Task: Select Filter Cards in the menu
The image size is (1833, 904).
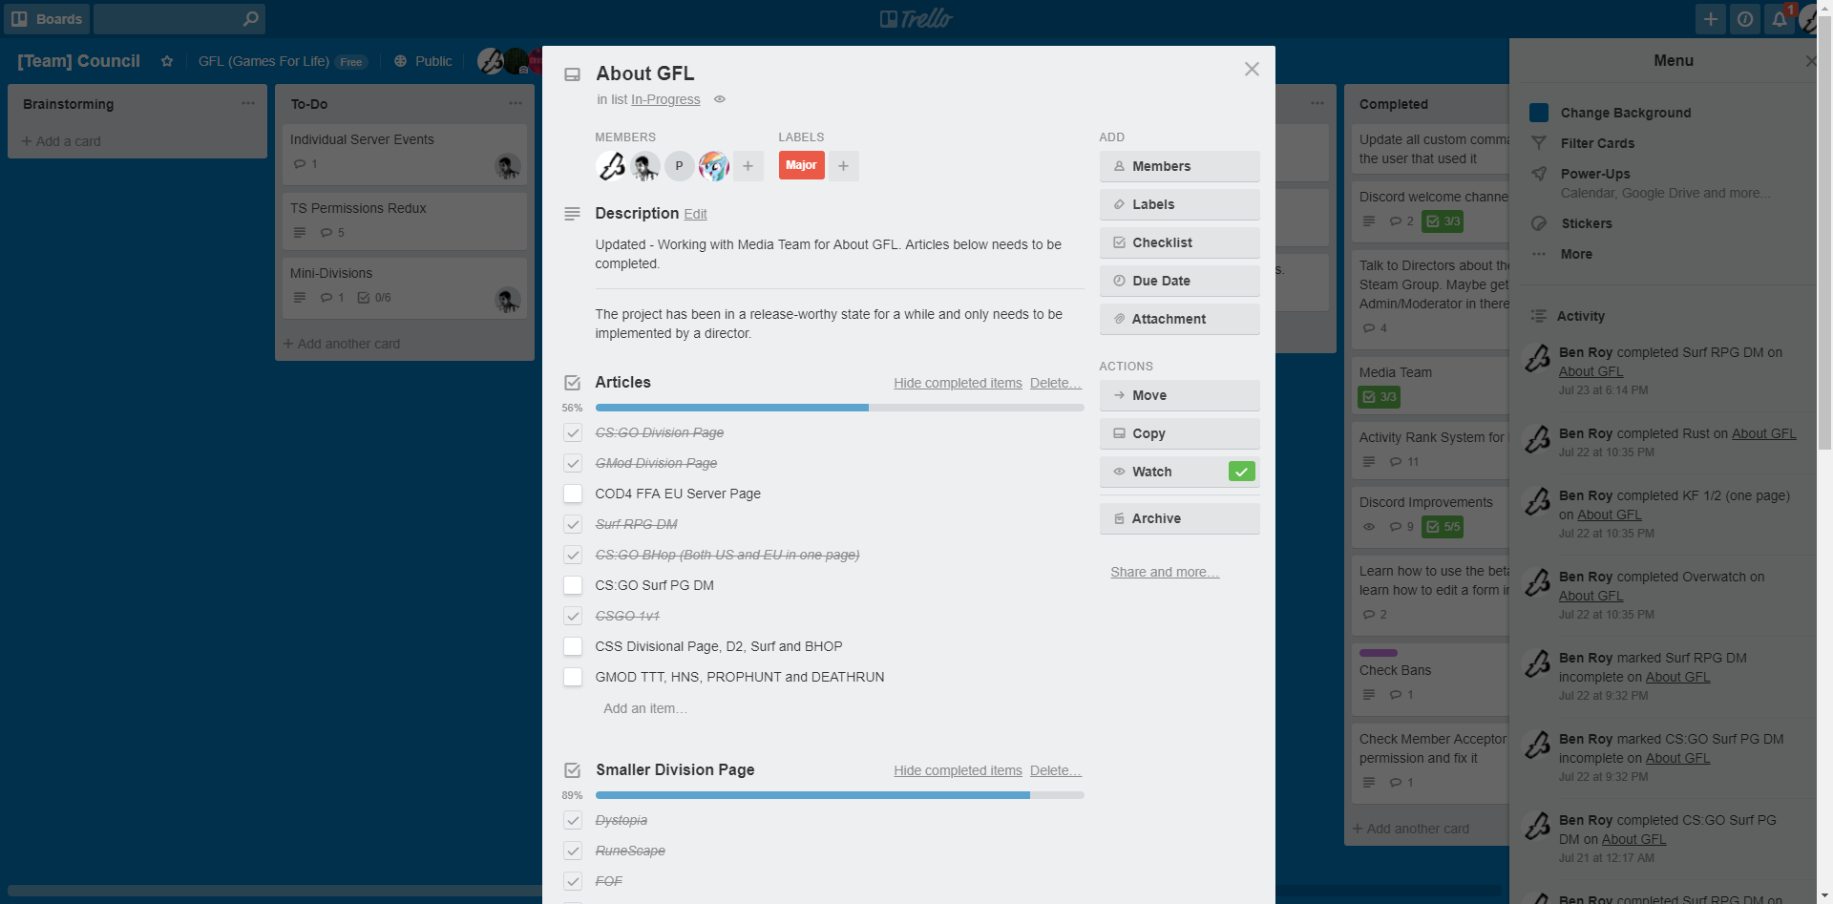Action: (x=1597, y=143)
